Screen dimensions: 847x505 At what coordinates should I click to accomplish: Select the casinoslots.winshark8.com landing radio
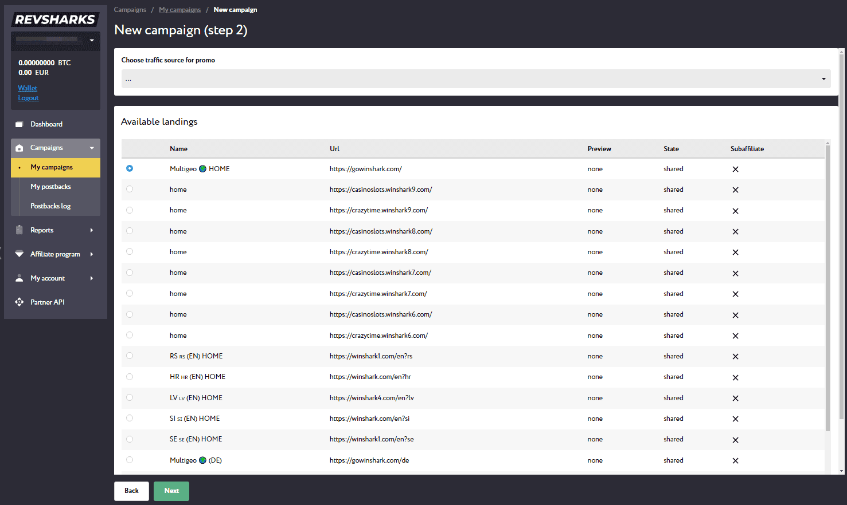tap(130, 231)
